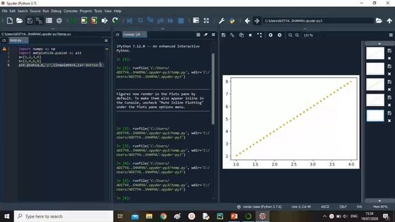
Task: Zoom out the plot magnifier icon
Action: point(290,35)
